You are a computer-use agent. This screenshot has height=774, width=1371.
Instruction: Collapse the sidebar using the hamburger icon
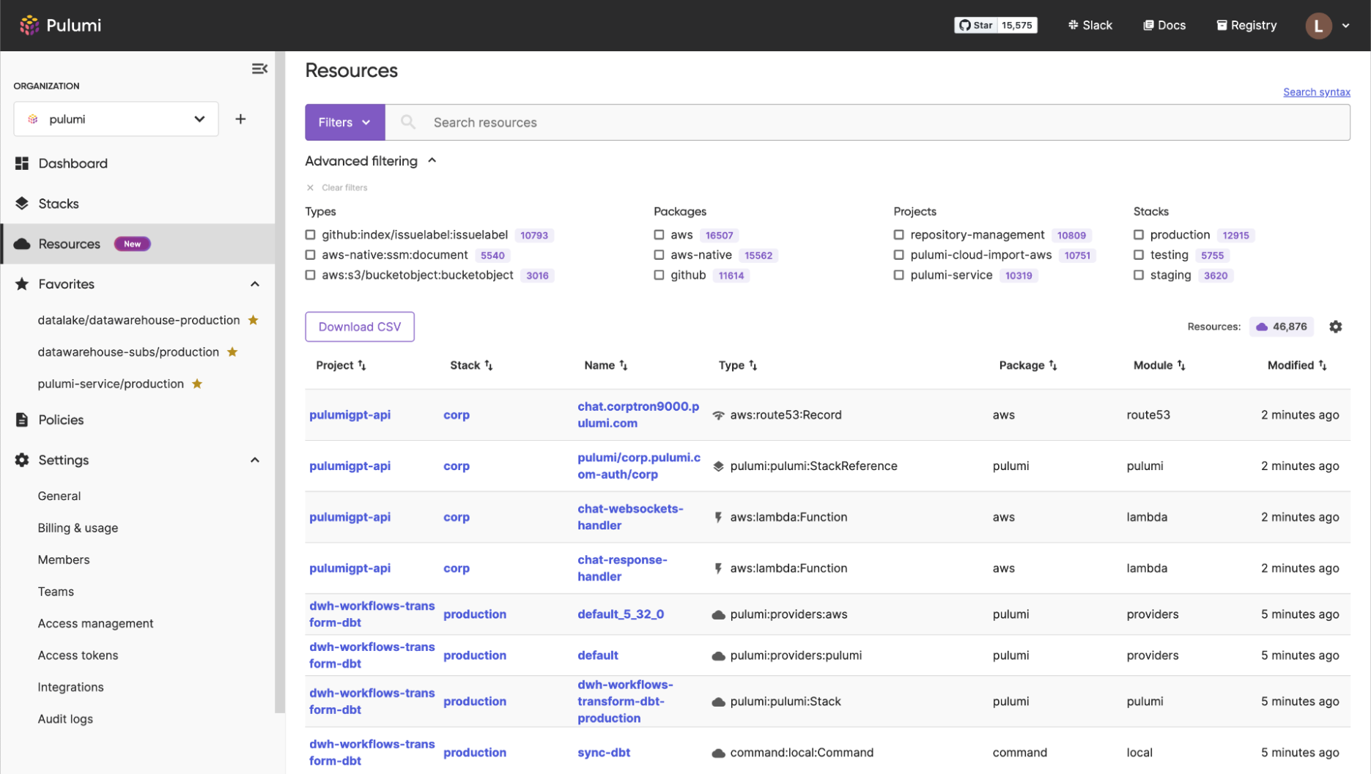click(259, 69)
